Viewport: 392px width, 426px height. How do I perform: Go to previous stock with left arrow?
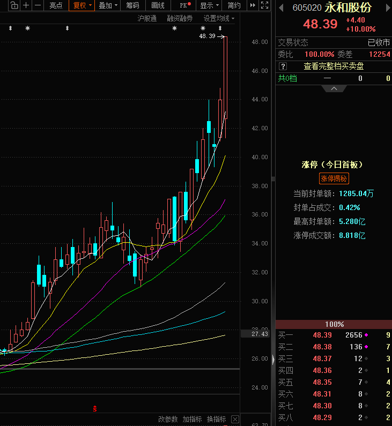tap(282, 8)
